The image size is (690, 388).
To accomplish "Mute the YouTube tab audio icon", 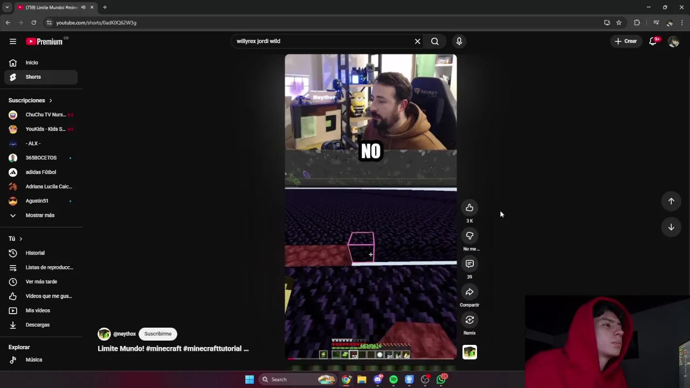I will [x=83, y=8].
